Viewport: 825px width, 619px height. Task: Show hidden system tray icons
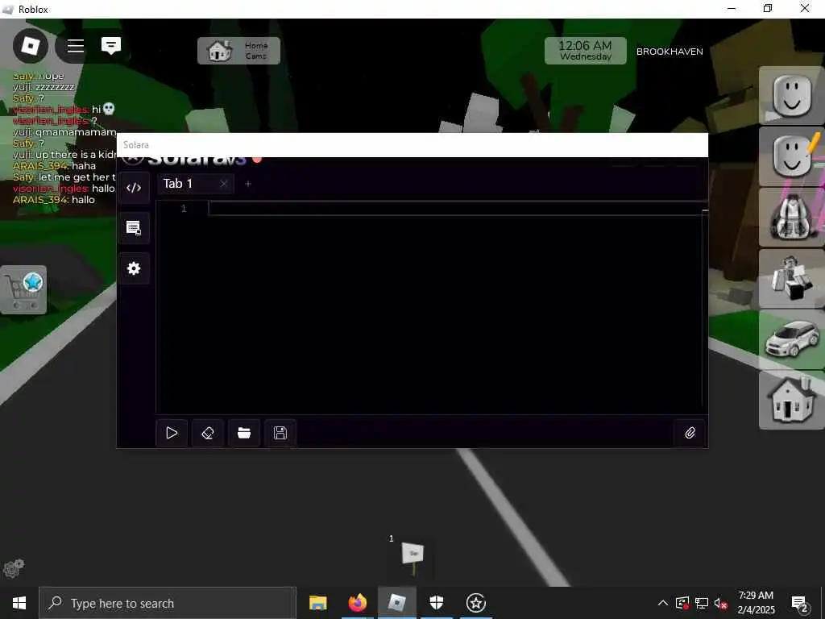(x=663, y=603)
